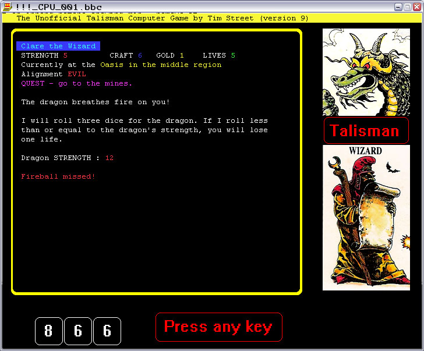Click the GOLD value 1

pyautogui.click(x=182, y=55)
